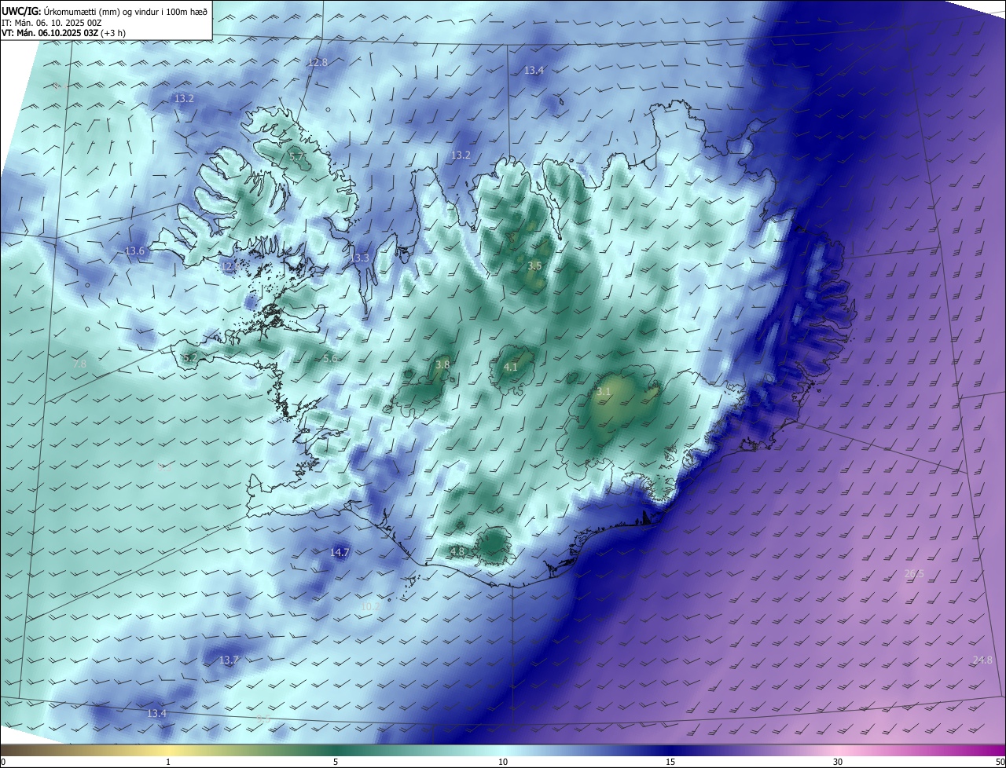Click the 24.8 value label in the purple area
This screenshot has height=768, width=1006.
(x=982, y=660)
